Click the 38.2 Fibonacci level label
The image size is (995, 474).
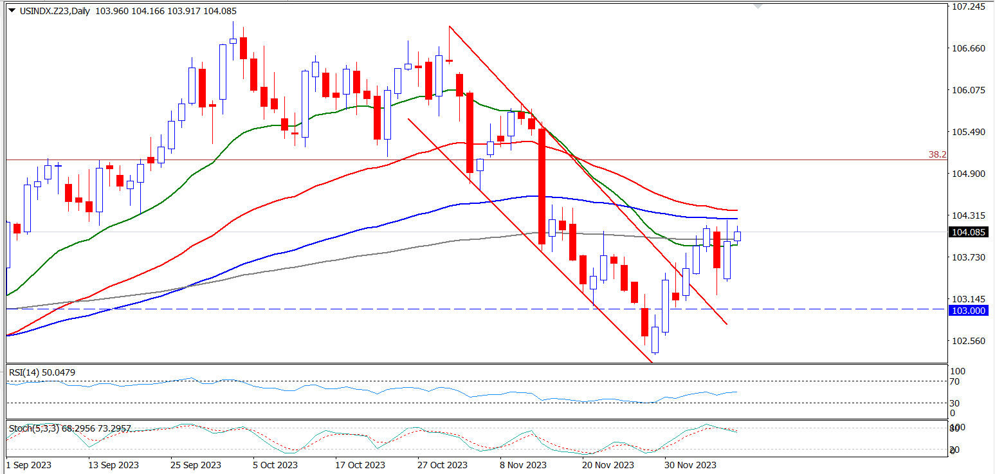pyautogui.click(x=937, y=154)
